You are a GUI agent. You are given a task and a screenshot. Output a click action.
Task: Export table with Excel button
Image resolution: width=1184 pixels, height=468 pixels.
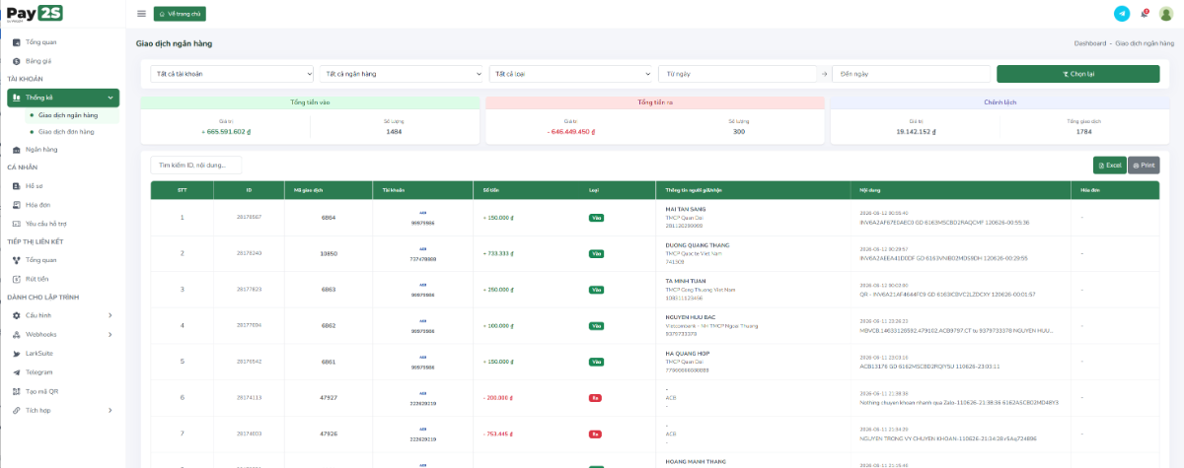[1109, 166]
